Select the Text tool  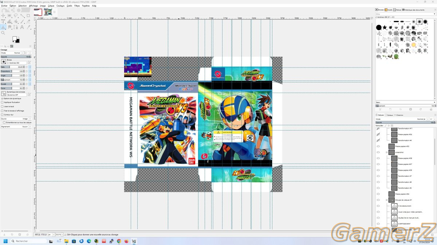click(22, 27)
